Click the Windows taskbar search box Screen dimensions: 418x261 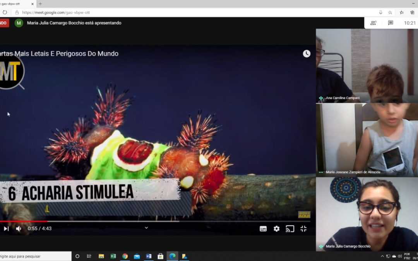(x=35, y=256)
